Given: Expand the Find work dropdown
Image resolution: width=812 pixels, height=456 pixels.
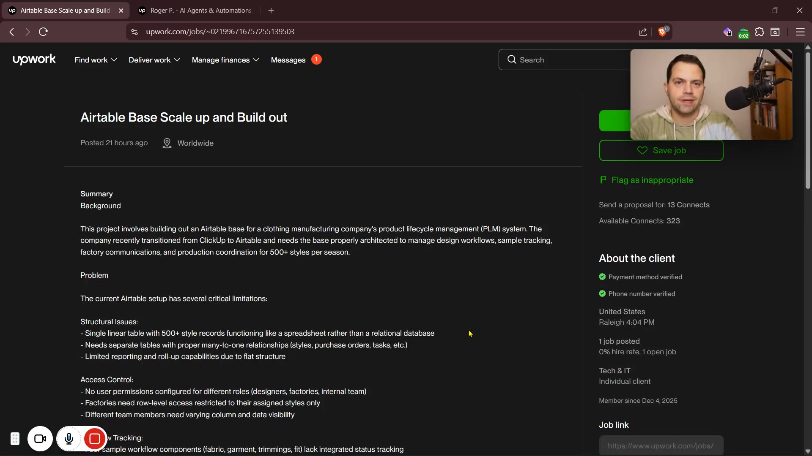Looking at the screenshot, I should [x=96, y=60].
